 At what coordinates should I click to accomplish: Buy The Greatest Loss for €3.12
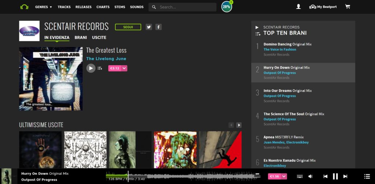[115, 68]
